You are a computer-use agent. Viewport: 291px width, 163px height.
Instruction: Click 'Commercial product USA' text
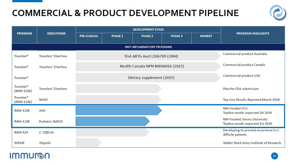pos(241,75)
